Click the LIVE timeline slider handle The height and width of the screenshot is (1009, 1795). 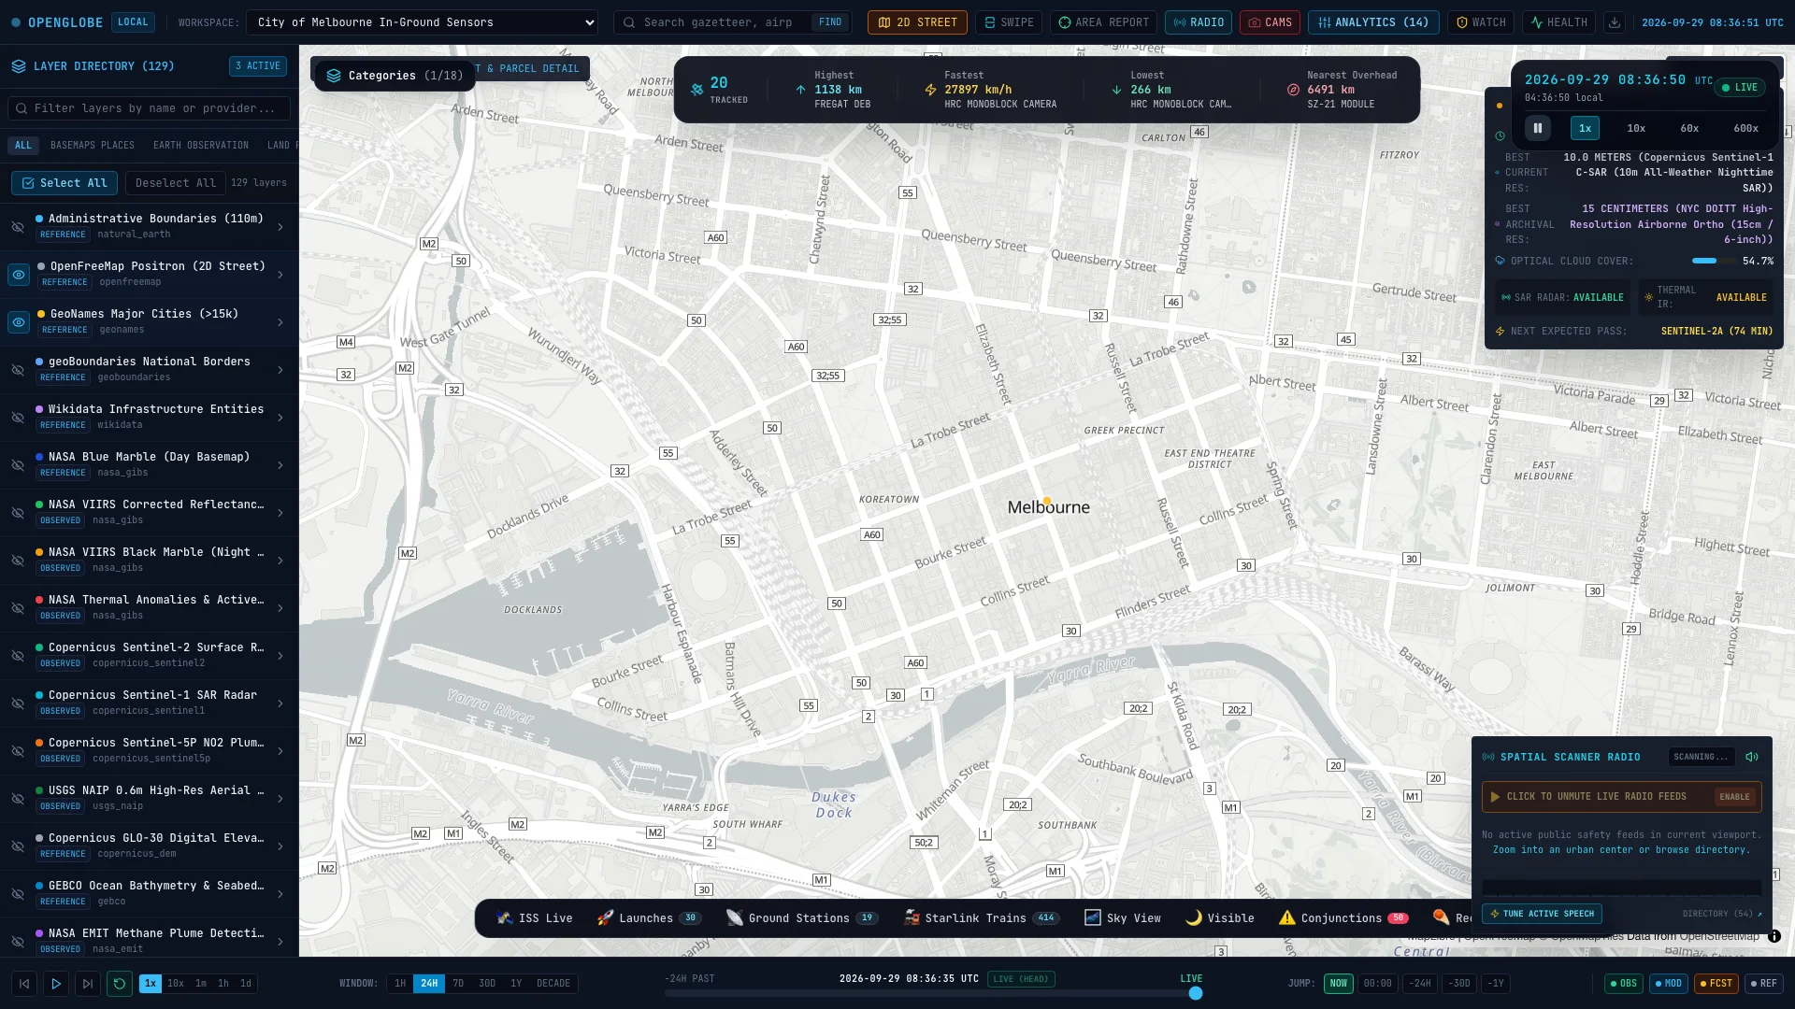tap(1196, 993)
